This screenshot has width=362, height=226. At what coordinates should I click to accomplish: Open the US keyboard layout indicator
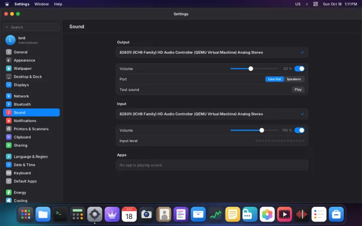click(x=298, y=4)
